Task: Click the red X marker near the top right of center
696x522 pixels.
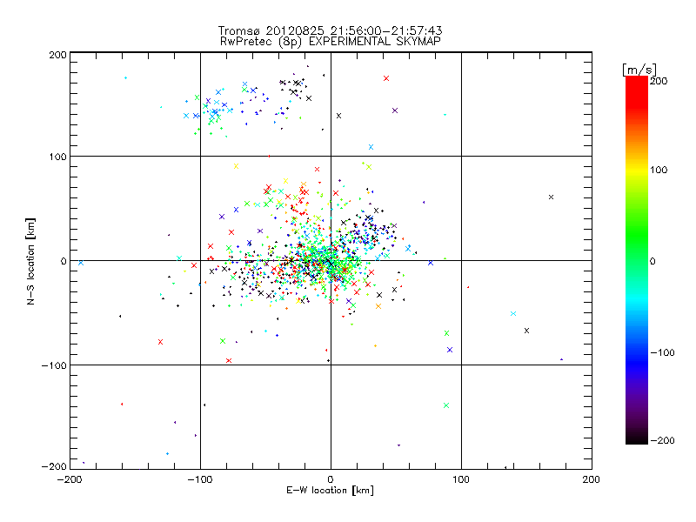Action: click(x=386, y=78)
